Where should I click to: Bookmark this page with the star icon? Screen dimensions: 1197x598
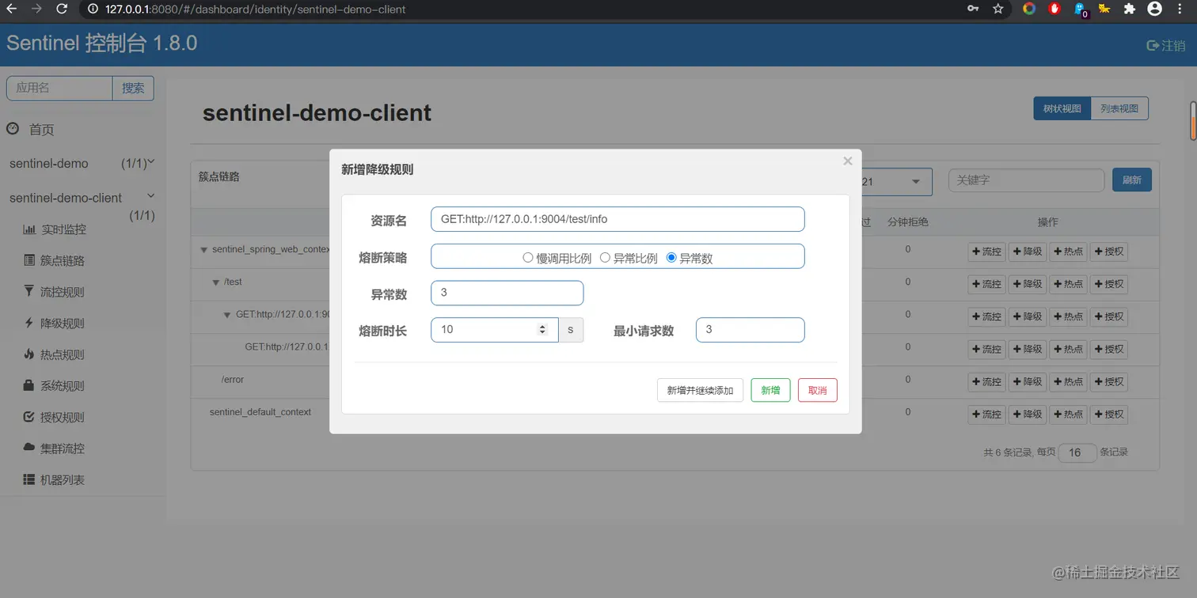pos(998,9)
